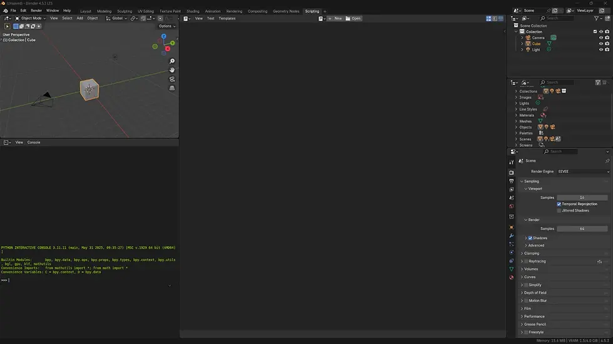Image resolution: width=613 pixels, height=344 pixels.
Task: Open the Particles properties tab icon
Action: pyautogui.click(x=512, y=244)
